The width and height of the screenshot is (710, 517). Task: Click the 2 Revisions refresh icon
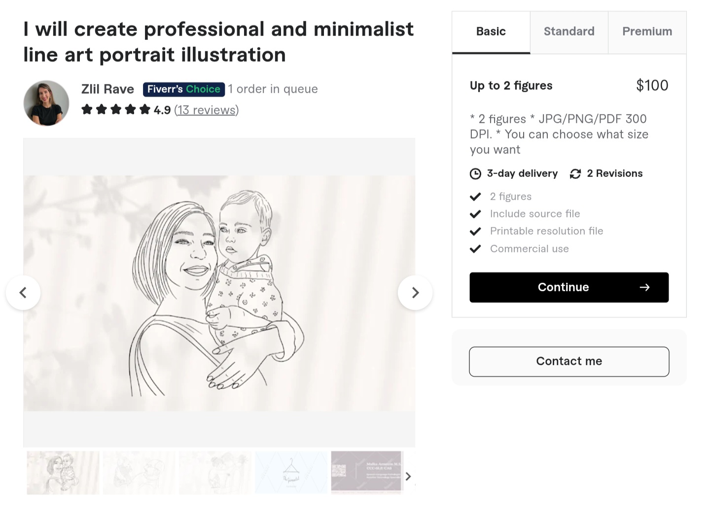[x=575, y=174]
